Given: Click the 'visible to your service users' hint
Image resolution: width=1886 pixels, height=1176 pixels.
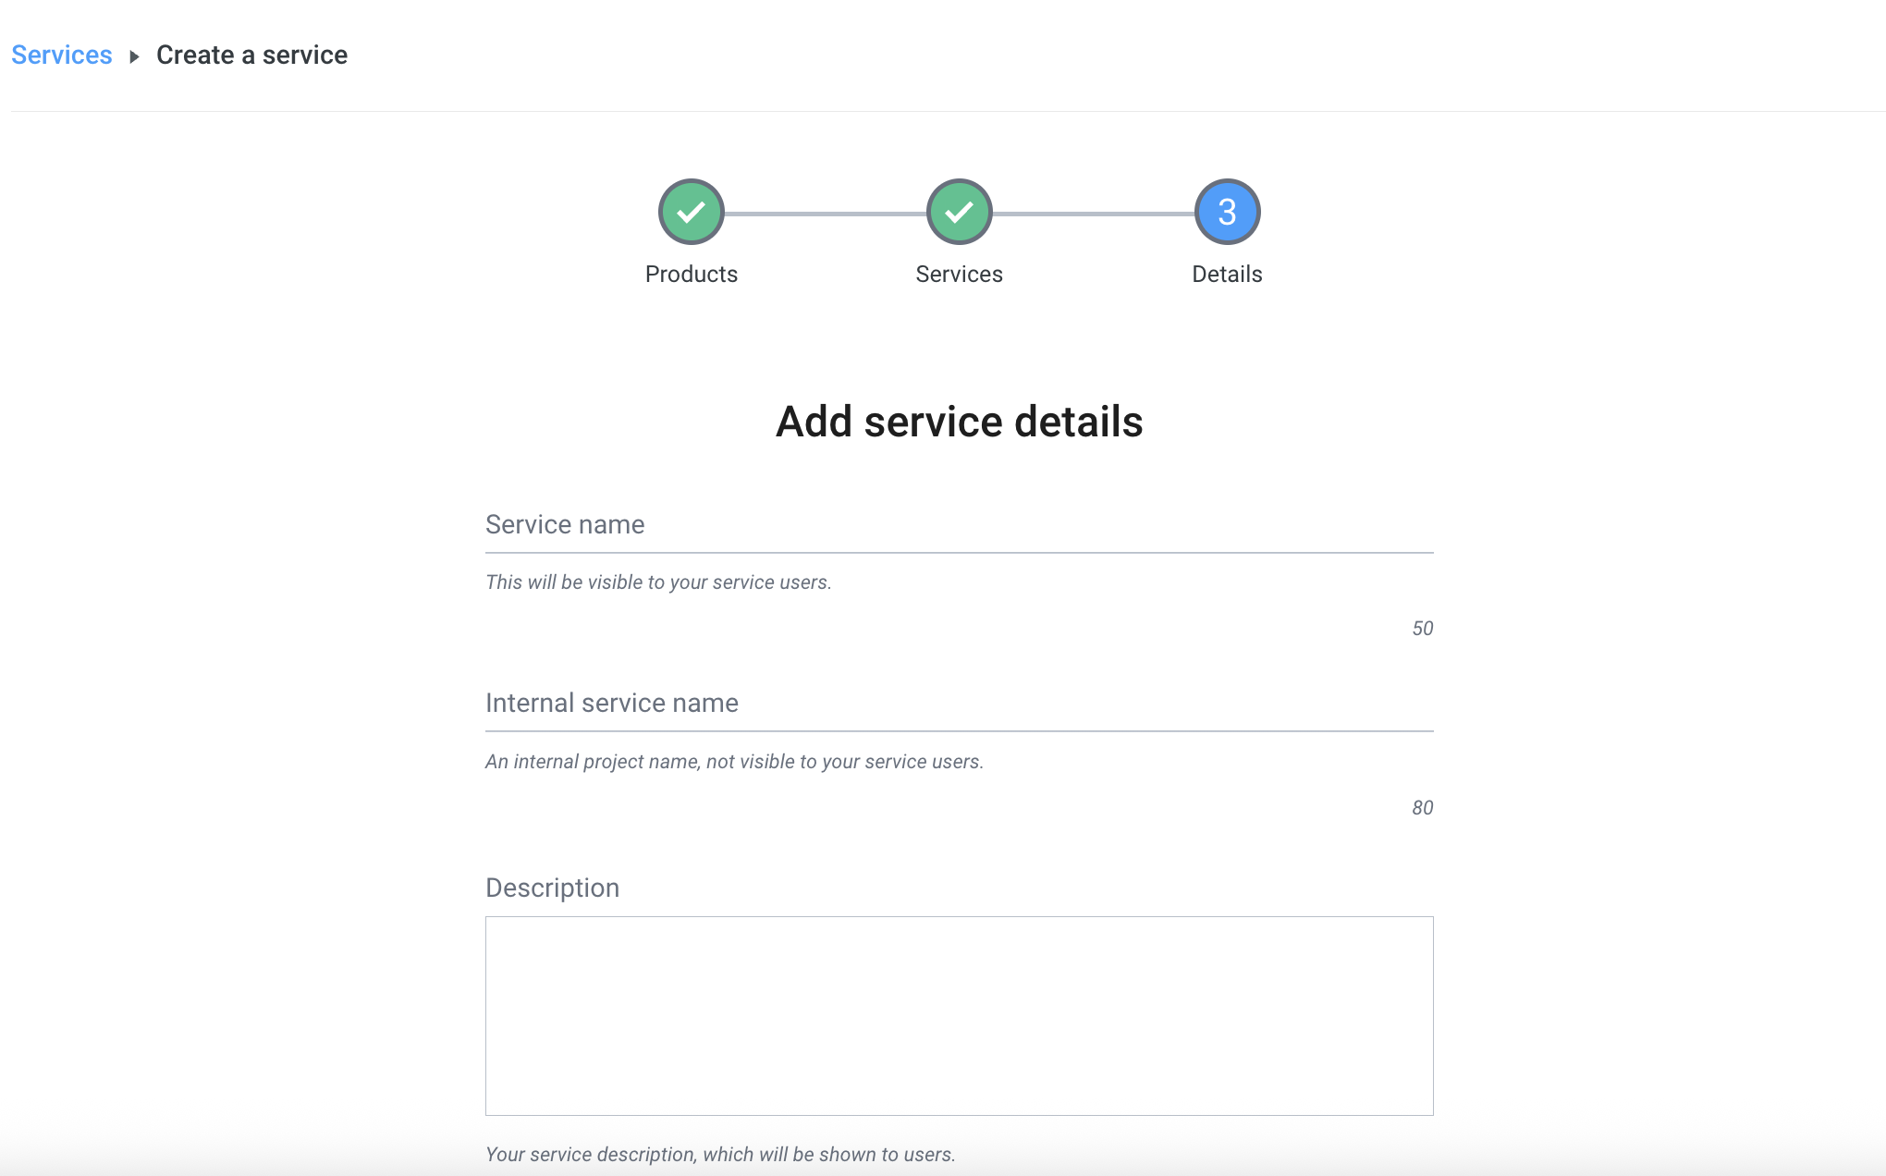Looking at the screenshot, I should 658,582.
